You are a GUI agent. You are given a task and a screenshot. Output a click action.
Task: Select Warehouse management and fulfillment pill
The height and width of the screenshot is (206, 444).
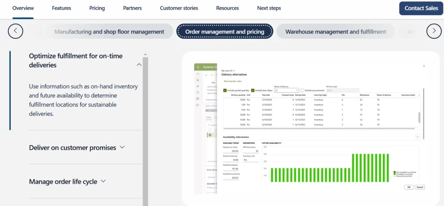click(x=336, y=32)
